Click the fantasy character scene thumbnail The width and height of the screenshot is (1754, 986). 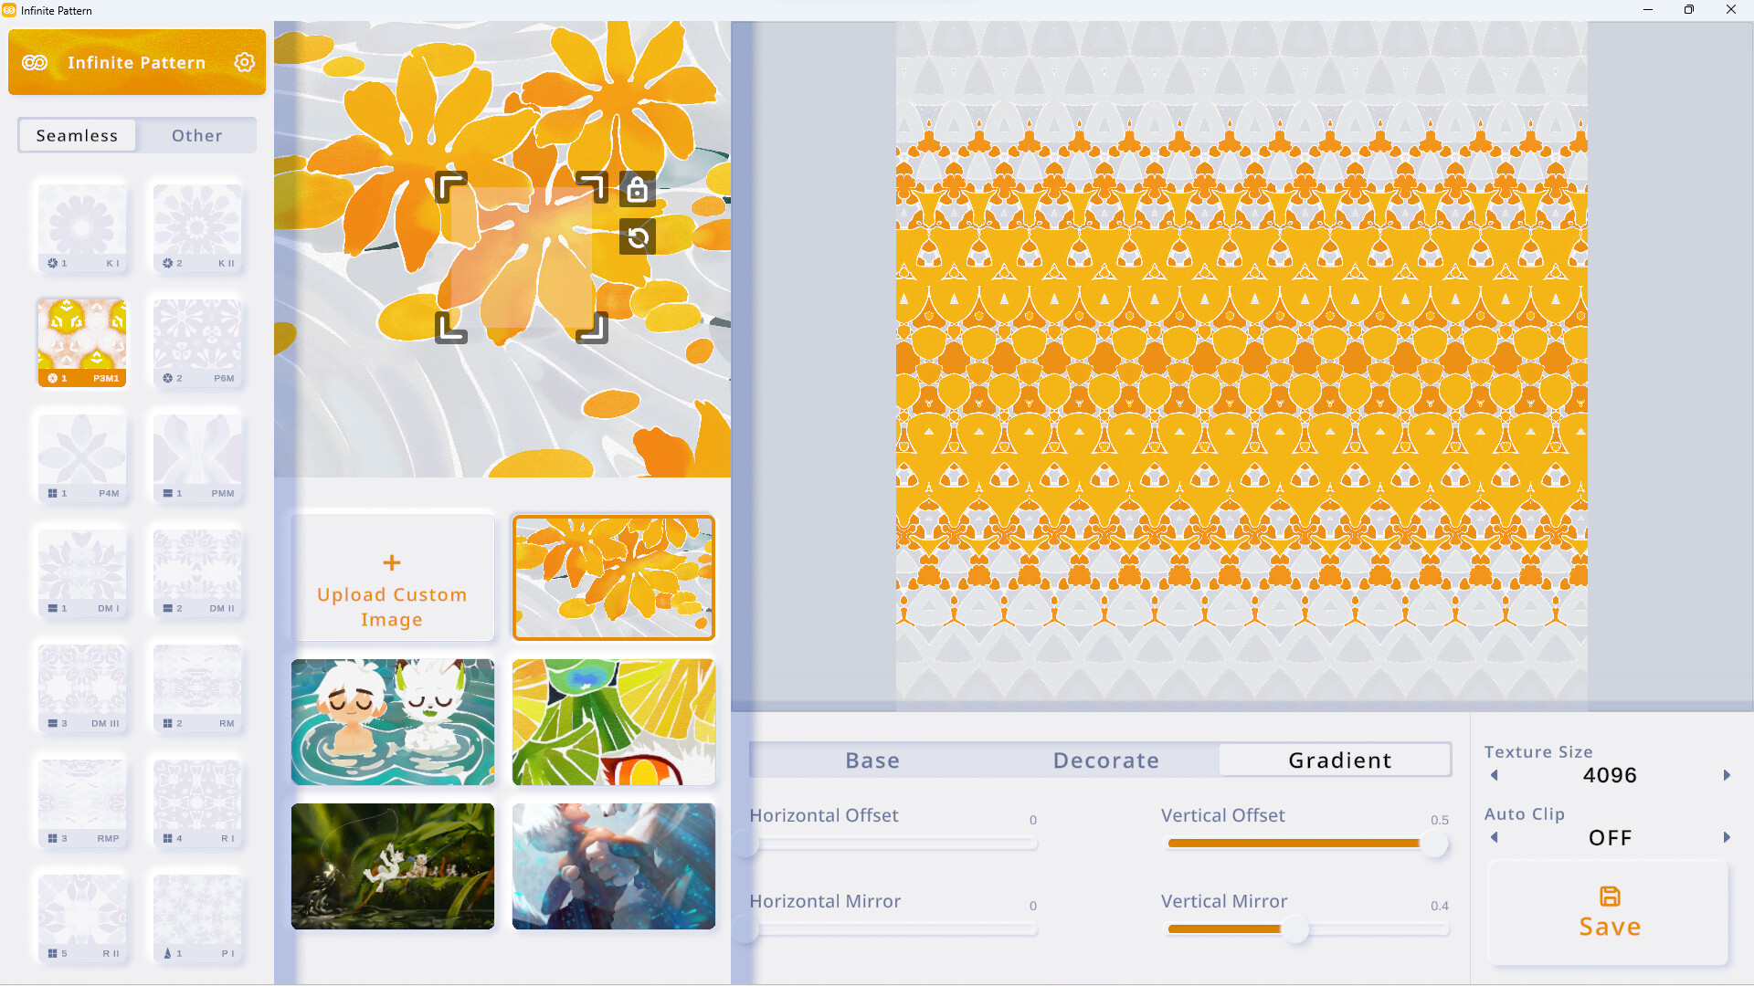[615, 865]
